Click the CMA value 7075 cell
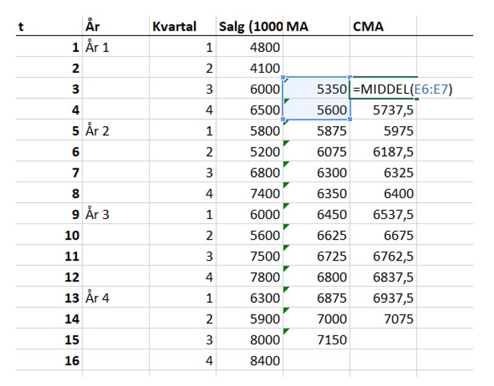Viewport: 494px width, 386px height. [383, 319]
